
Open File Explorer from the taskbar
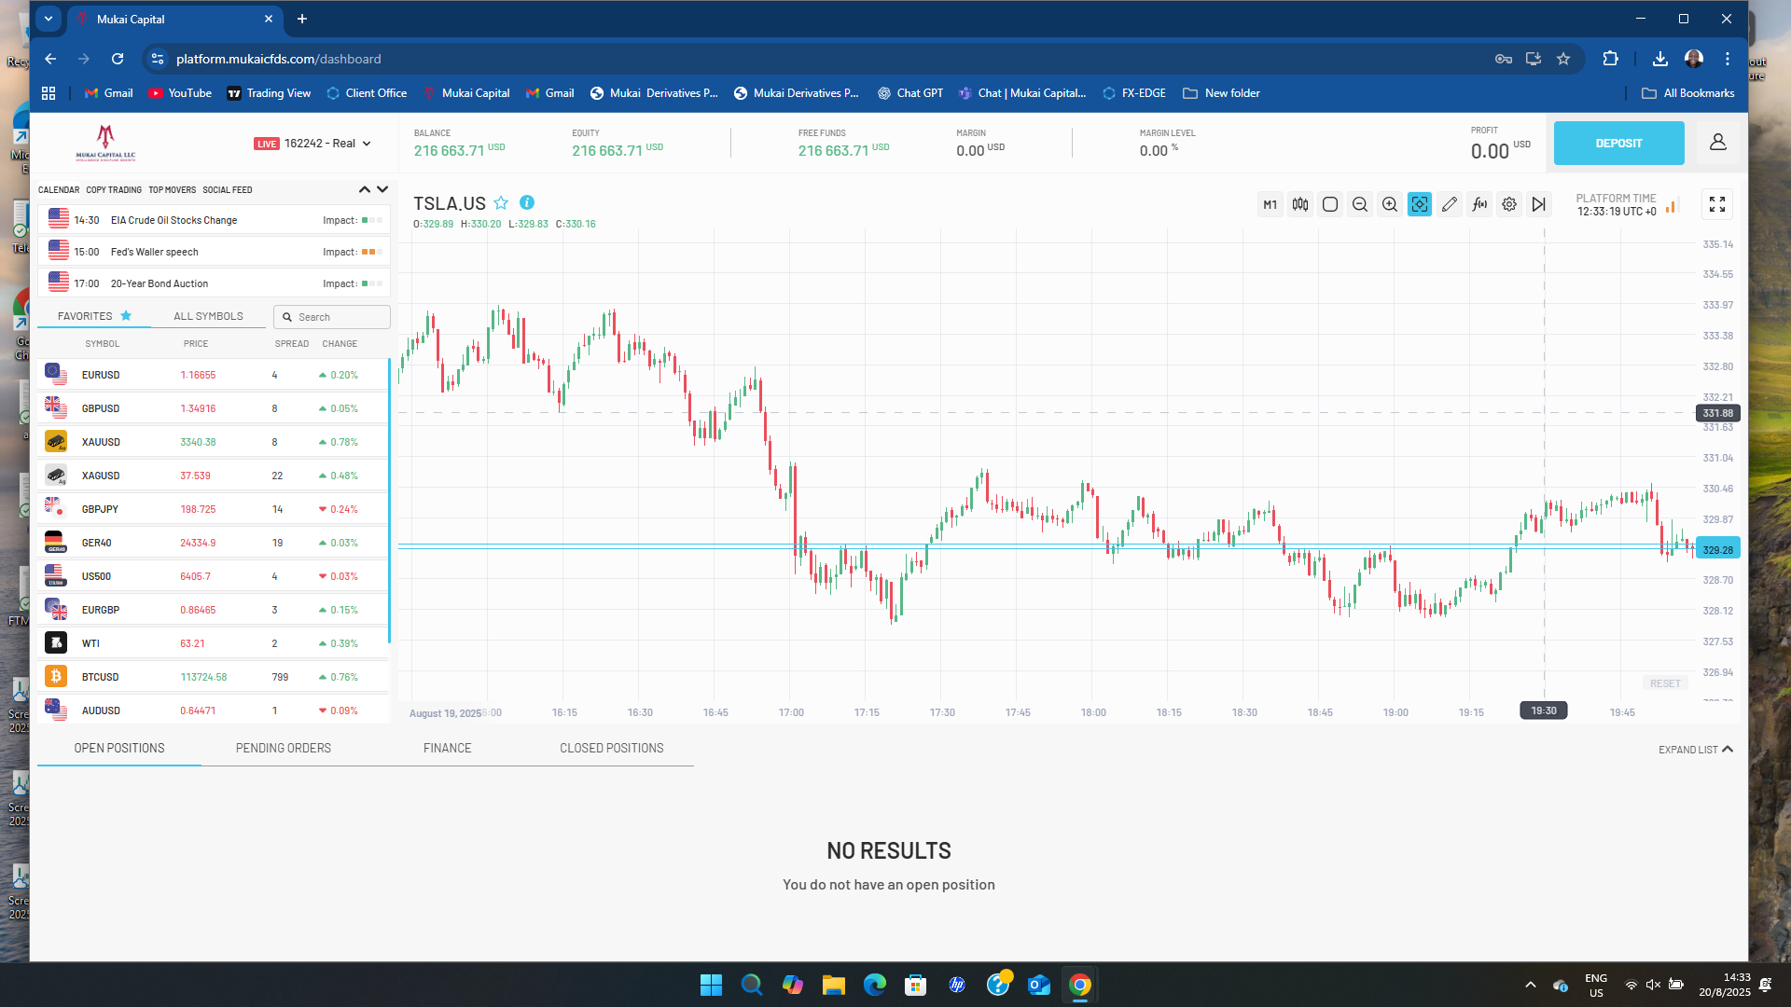833,985
